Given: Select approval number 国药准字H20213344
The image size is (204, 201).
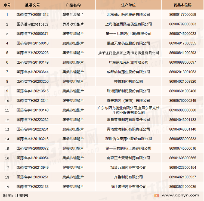Looking at the screenshot, I should (33, 101).
